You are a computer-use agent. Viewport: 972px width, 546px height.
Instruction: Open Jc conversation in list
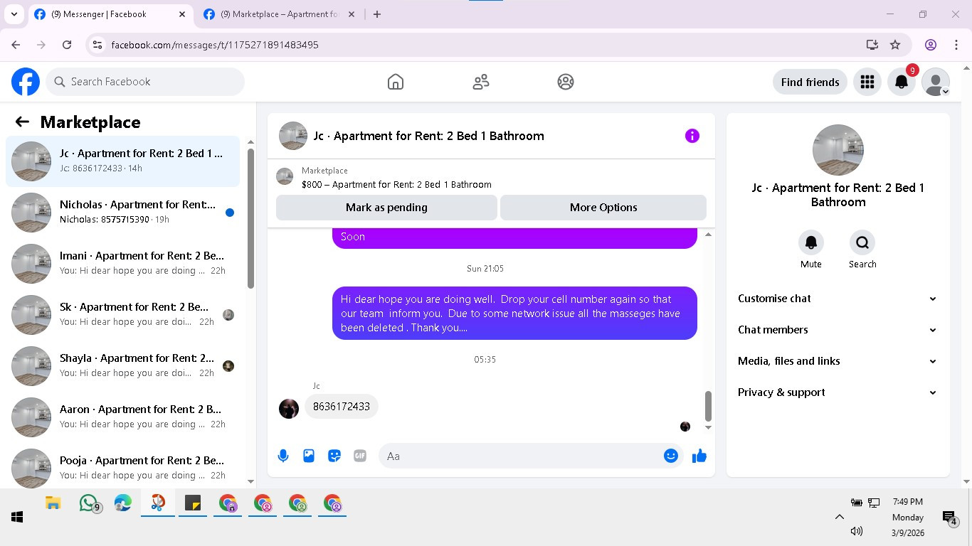[123, 161]
